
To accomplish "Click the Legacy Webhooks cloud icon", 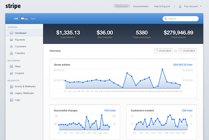I will coord(11,93).
